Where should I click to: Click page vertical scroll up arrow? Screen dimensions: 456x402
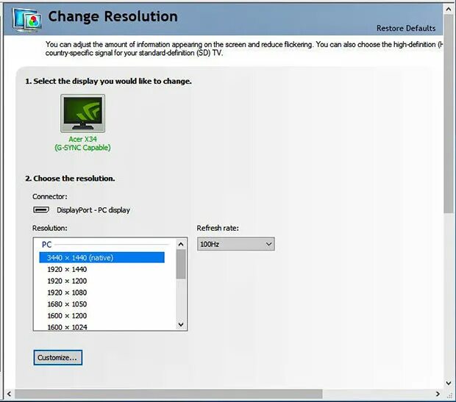point(449,10)
